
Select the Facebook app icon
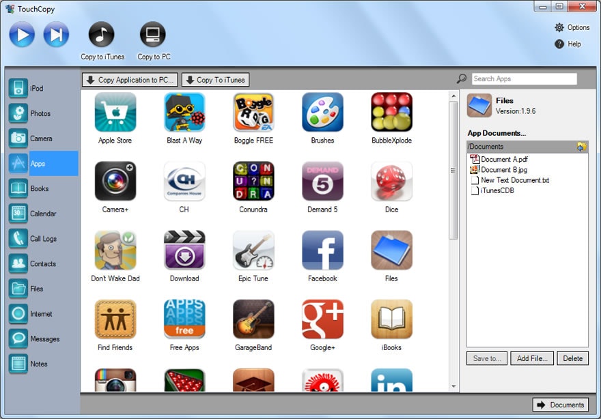coord(322,250)
